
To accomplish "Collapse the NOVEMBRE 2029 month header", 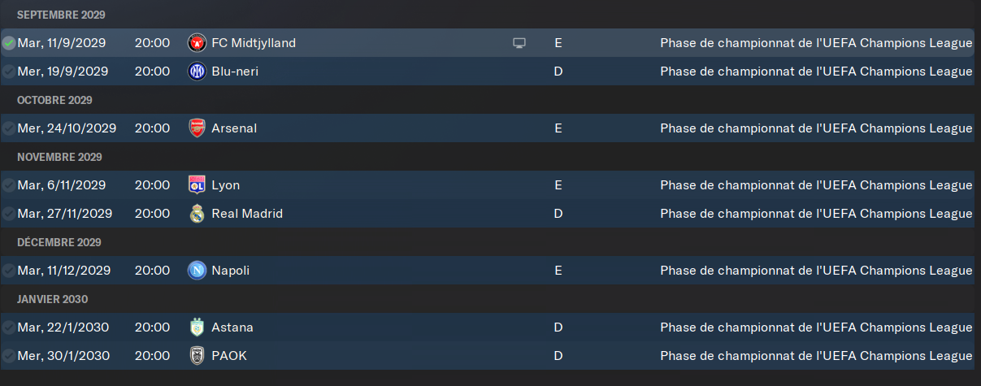I will (x=59, y=157).
